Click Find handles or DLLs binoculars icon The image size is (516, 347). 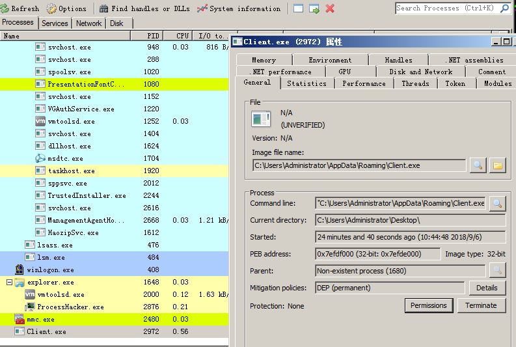pyautogui.click(x=103, y=8)
